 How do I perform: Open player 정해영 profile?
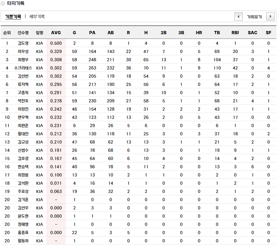pos(23,224)
